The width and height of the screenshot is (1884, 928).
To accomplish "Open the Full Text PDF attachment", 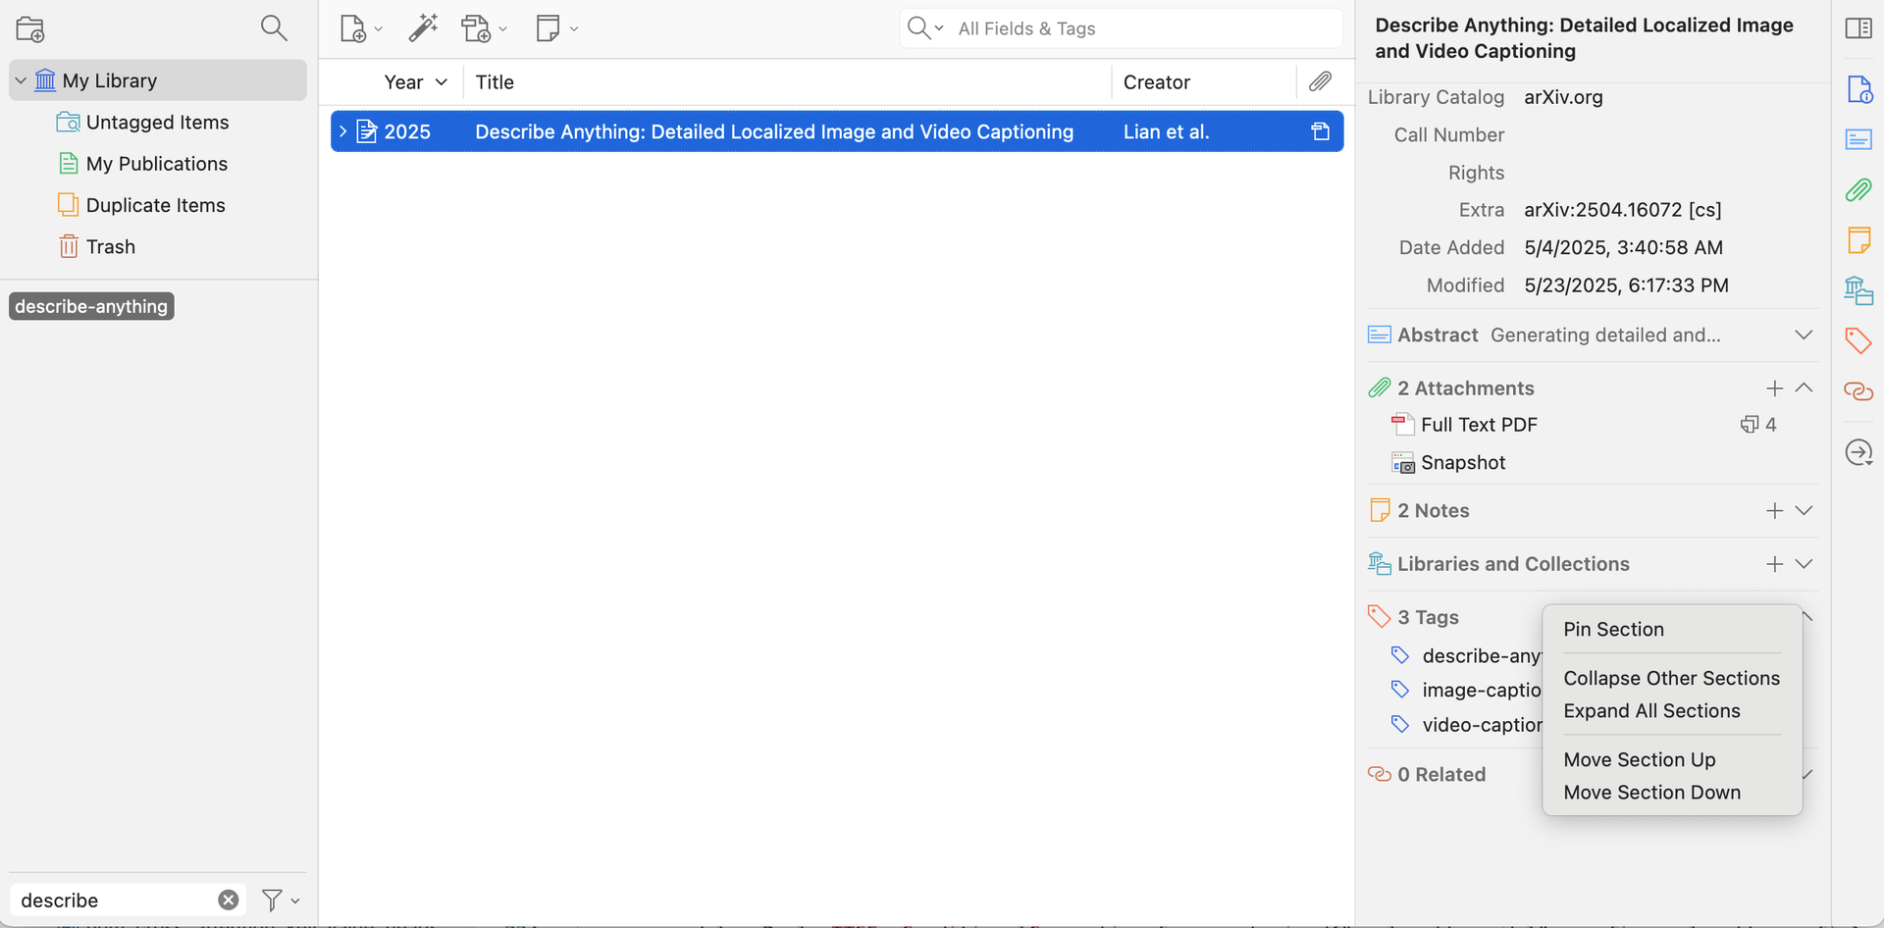I will (1479, 425).
